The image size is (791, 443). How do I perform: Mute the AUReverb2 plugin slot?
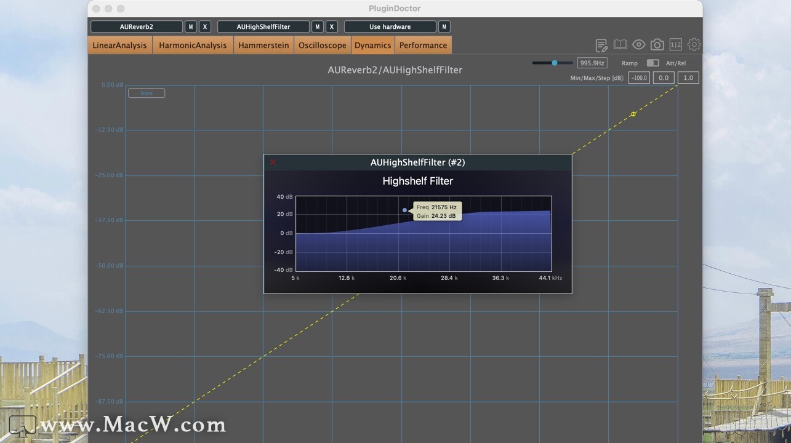point(190,26)
